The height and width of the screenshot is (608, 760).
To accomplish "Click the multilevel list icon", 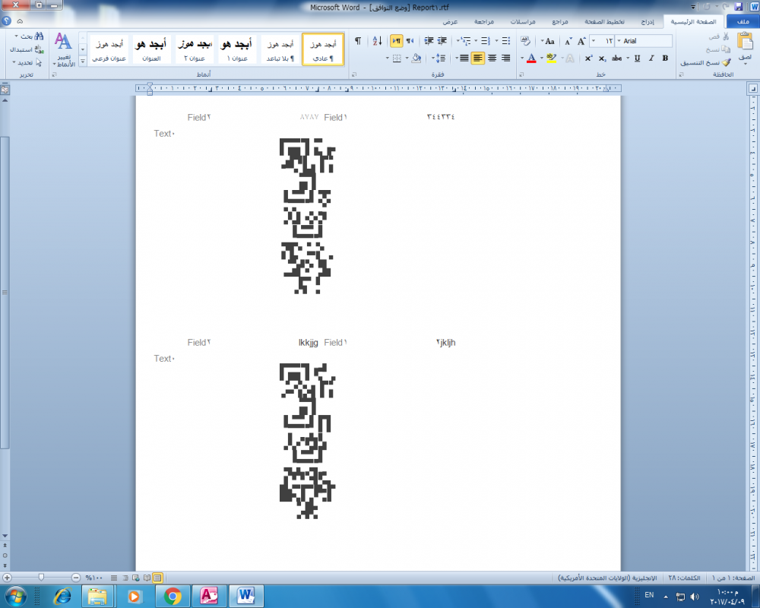I will [466, 41].
